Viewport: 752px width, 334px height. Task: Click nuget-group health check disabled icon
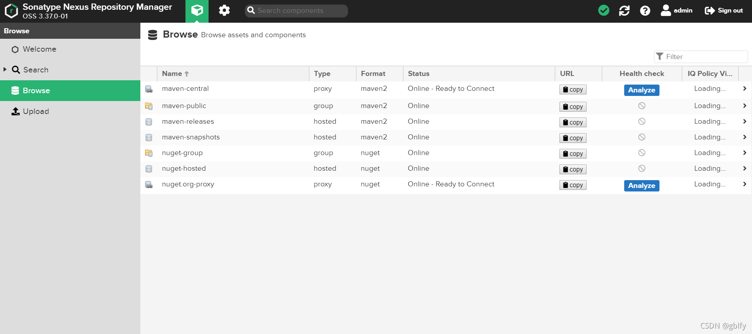click(642, 153)
